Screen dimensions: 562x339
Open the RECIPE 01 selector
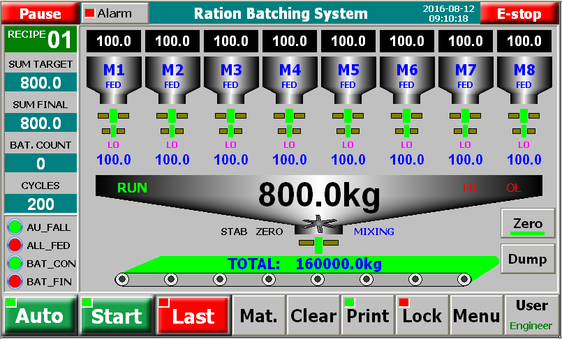(x=40, y=40)
